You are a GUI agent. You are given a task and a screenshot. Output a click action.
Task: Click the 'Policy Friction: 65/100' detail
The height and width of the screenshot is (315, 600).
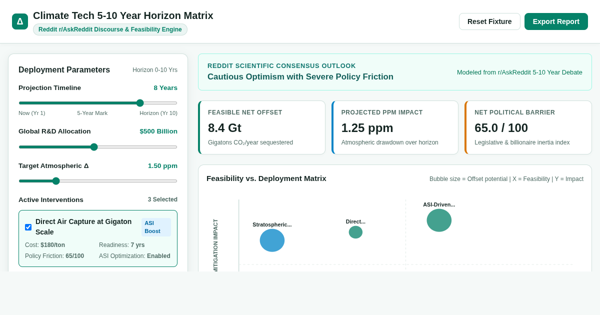[x=54, y=256]
